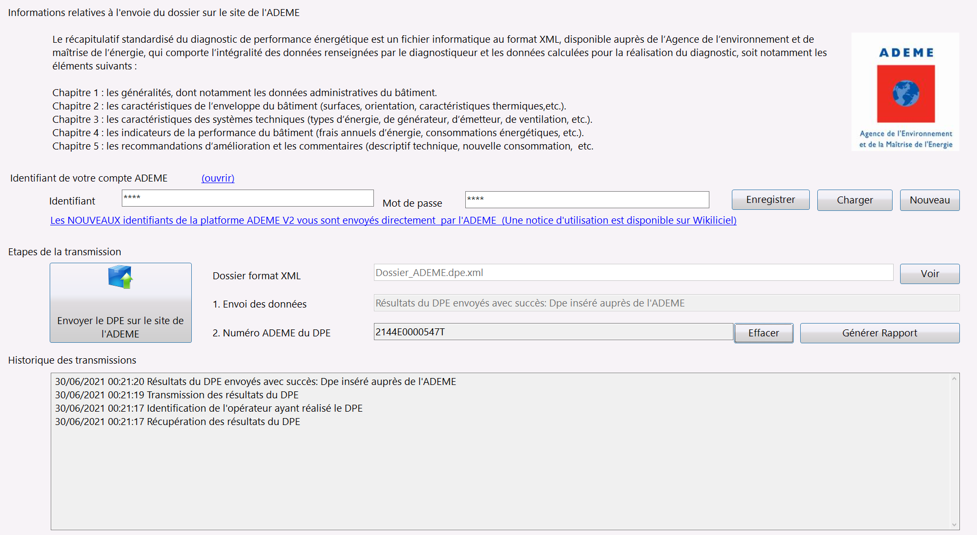Viewport: 977px width, 535px height.
Task: Click the 2. Numéro ADEME du DPE label
Action: tap(271, 333)
